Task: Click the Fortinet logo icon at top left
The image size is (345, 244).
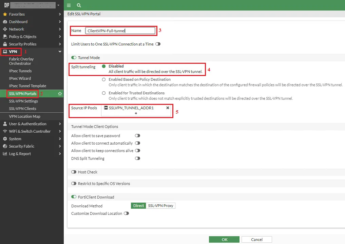Action: pyautogui.click(x=6, y=5)
